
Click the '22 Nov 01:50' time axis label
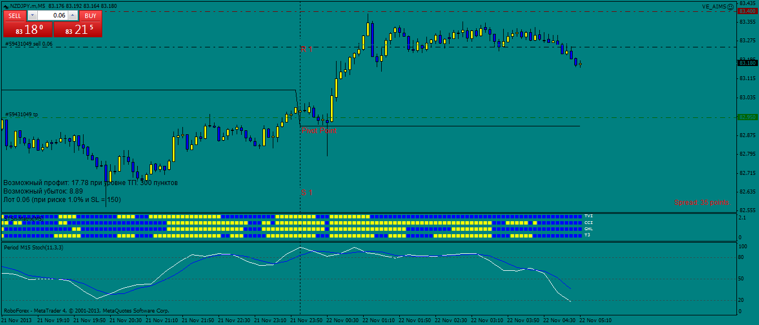pyautogui.click(x=416, y=320)
